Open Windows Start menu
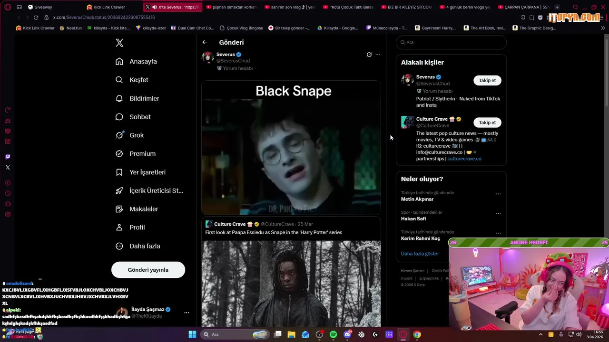The width and height of the screenshot is (609, 342). pos(192,334)
